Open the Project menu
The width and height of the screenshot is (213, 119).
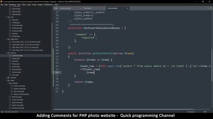pyautogui.click(x=40, y=5)
